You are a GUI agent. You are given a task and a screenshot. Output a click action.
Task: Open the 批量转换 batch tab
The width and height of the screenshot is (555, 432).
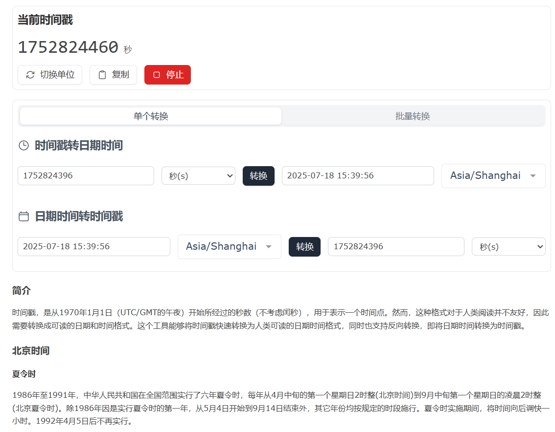pyautogui.click(x=413, y=116)
